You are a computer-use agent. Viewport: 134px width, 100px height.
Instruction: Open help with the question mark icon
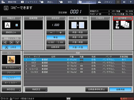click(x=131, y=2)
